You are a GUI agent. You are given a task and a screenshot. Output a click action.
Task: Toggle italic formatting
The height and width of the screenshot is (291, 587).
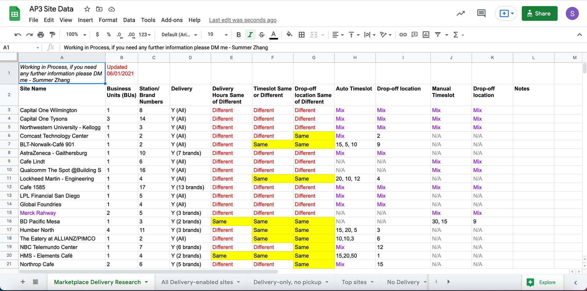click(250, 35)
